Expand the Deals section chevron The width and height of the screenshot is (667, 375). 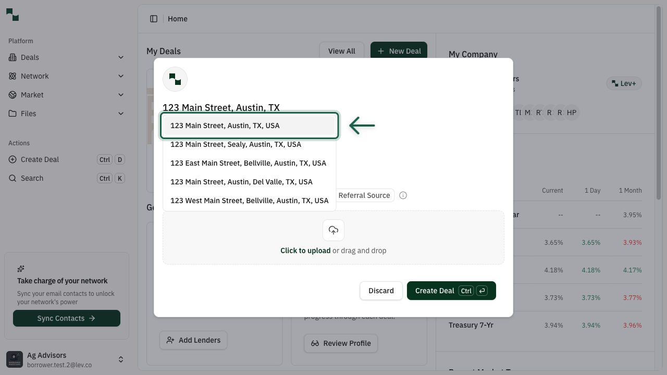coord(121,57)
